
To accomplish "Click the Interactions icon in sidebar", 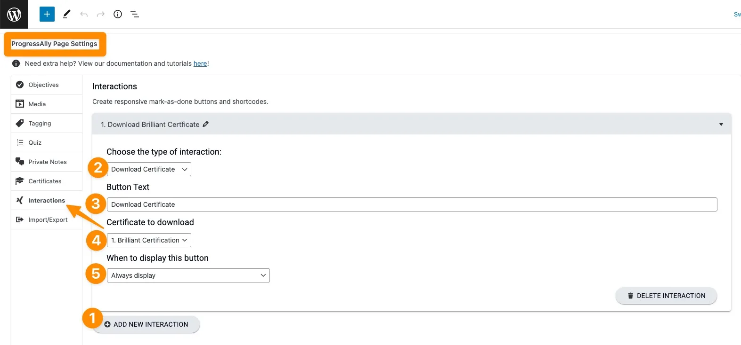I will [x=20, y=200].
